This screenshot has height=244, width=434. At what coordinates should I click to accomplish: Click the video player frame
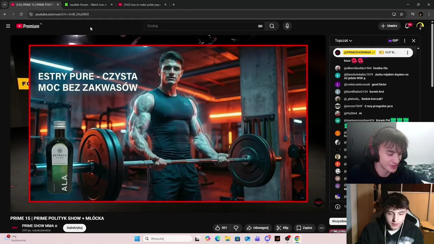(168, 124)
